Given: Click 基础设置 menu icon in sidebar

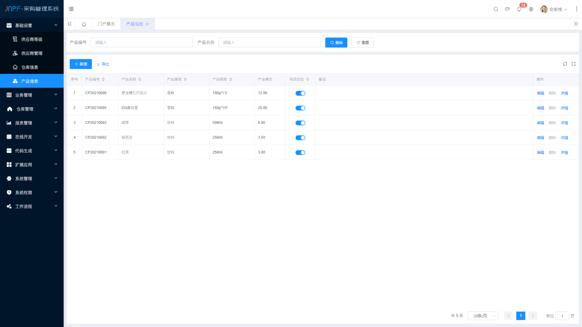Looking at the screenshot, I should [9, 26].
